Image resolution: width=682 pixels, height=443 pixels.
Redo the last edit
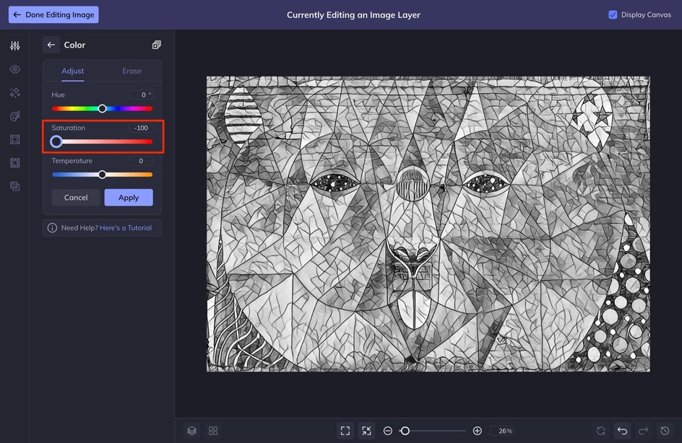pyautogui.click(x=643, y=431)
